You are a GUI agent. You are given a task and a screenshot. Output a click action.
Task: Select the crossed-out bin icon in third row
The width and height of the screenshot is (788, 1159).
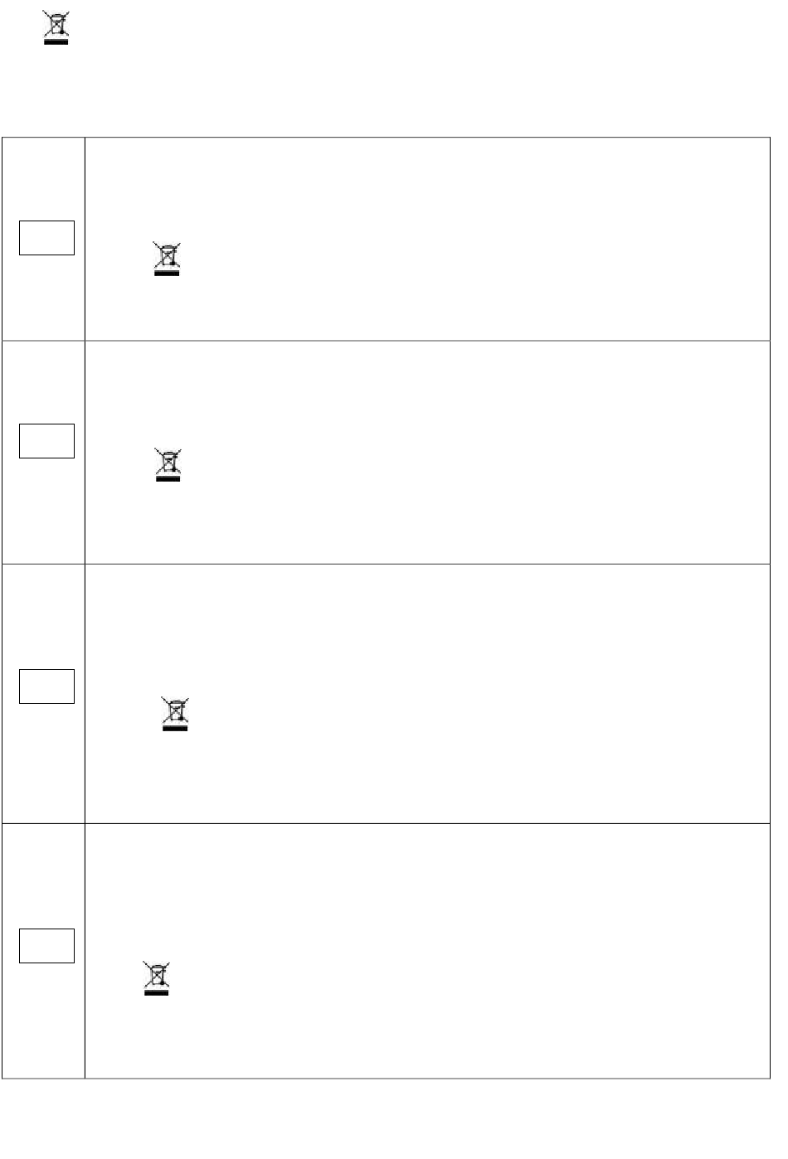click(x=175, y=715)
